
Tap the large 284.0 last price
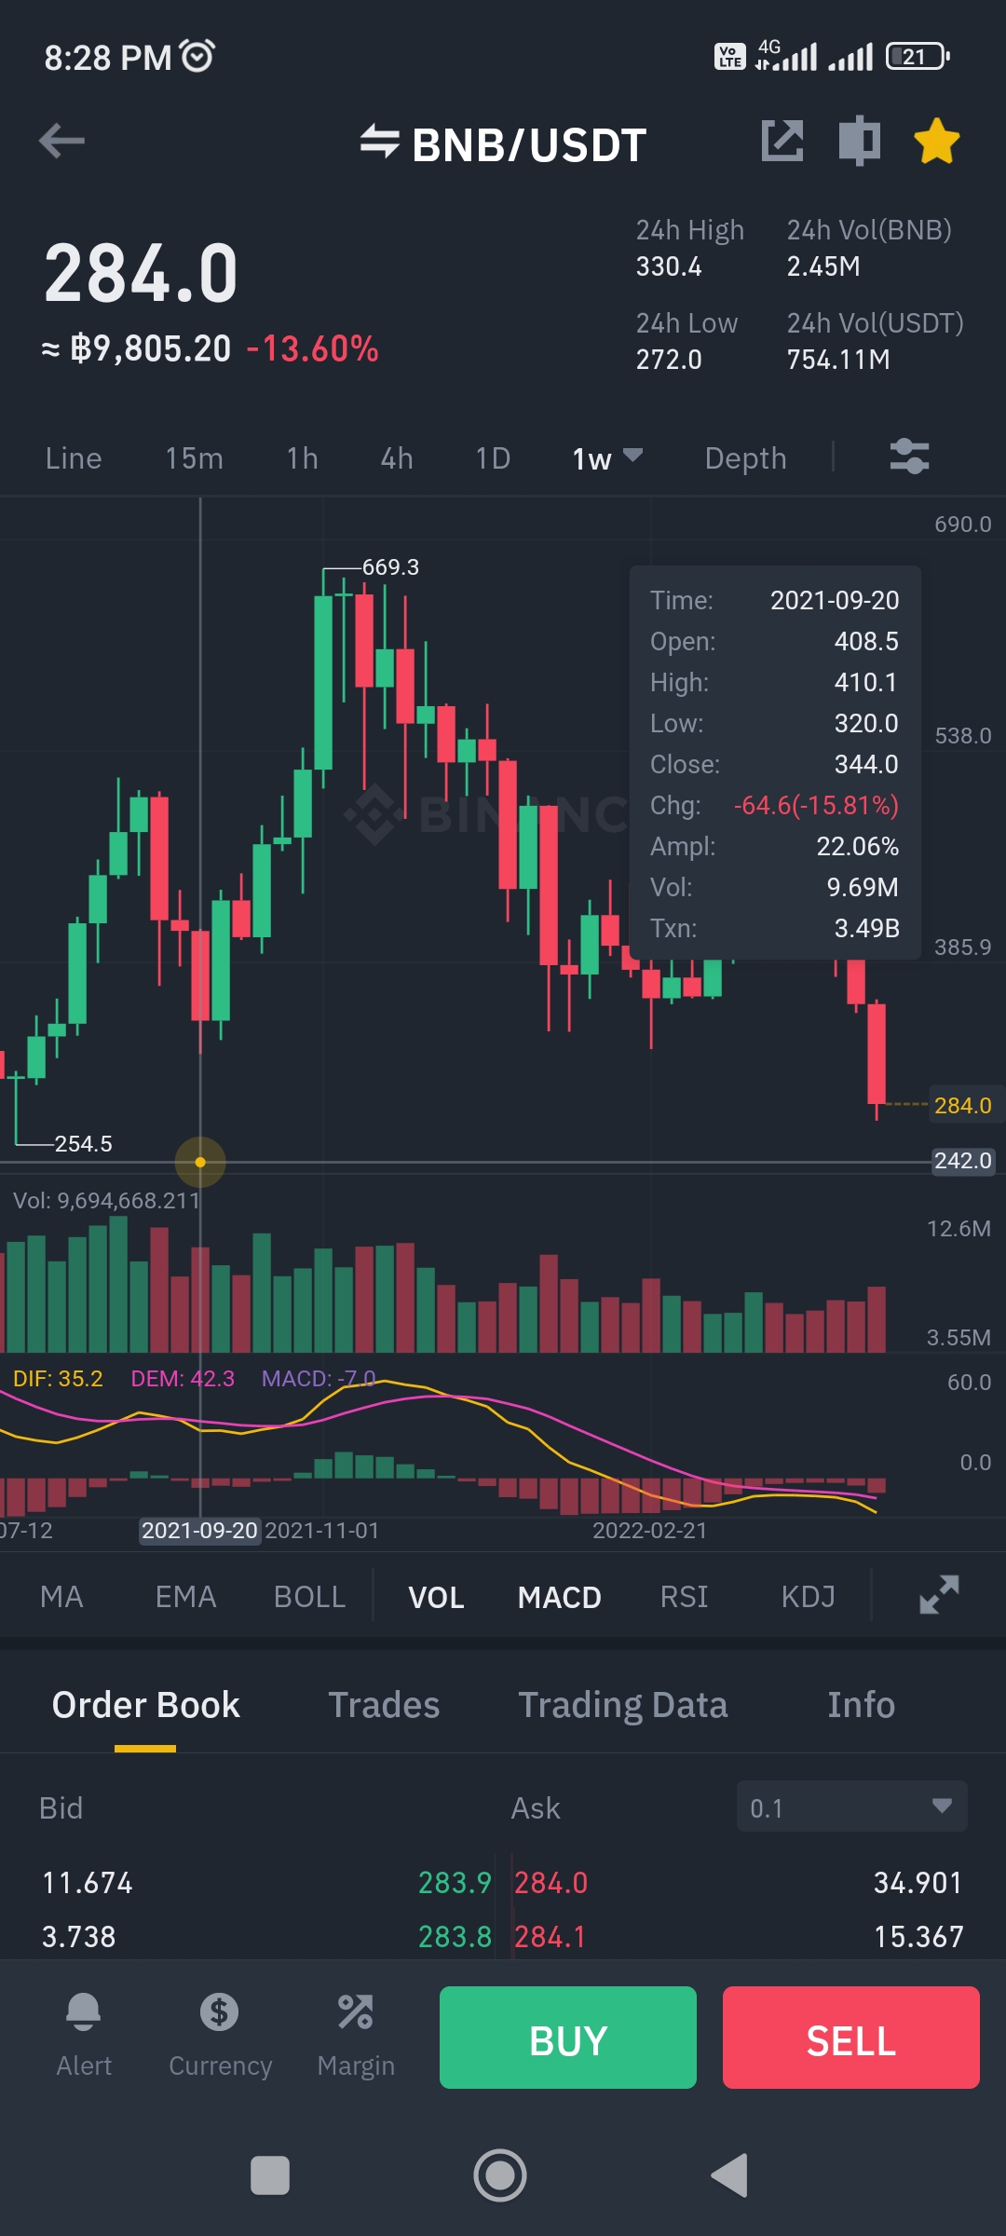point(142,274)
